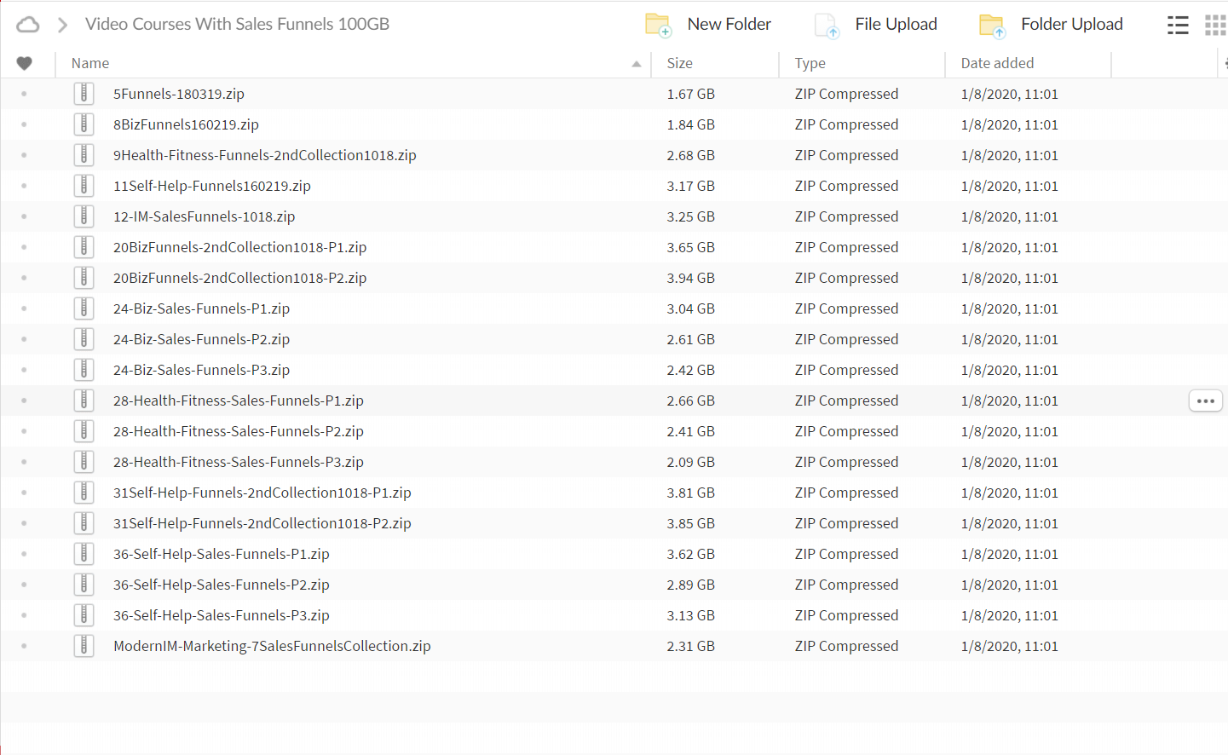Click zip icon of 5Funnels-180319.zip
This screenshot has width=1228, height=755.
click(84, 94)
